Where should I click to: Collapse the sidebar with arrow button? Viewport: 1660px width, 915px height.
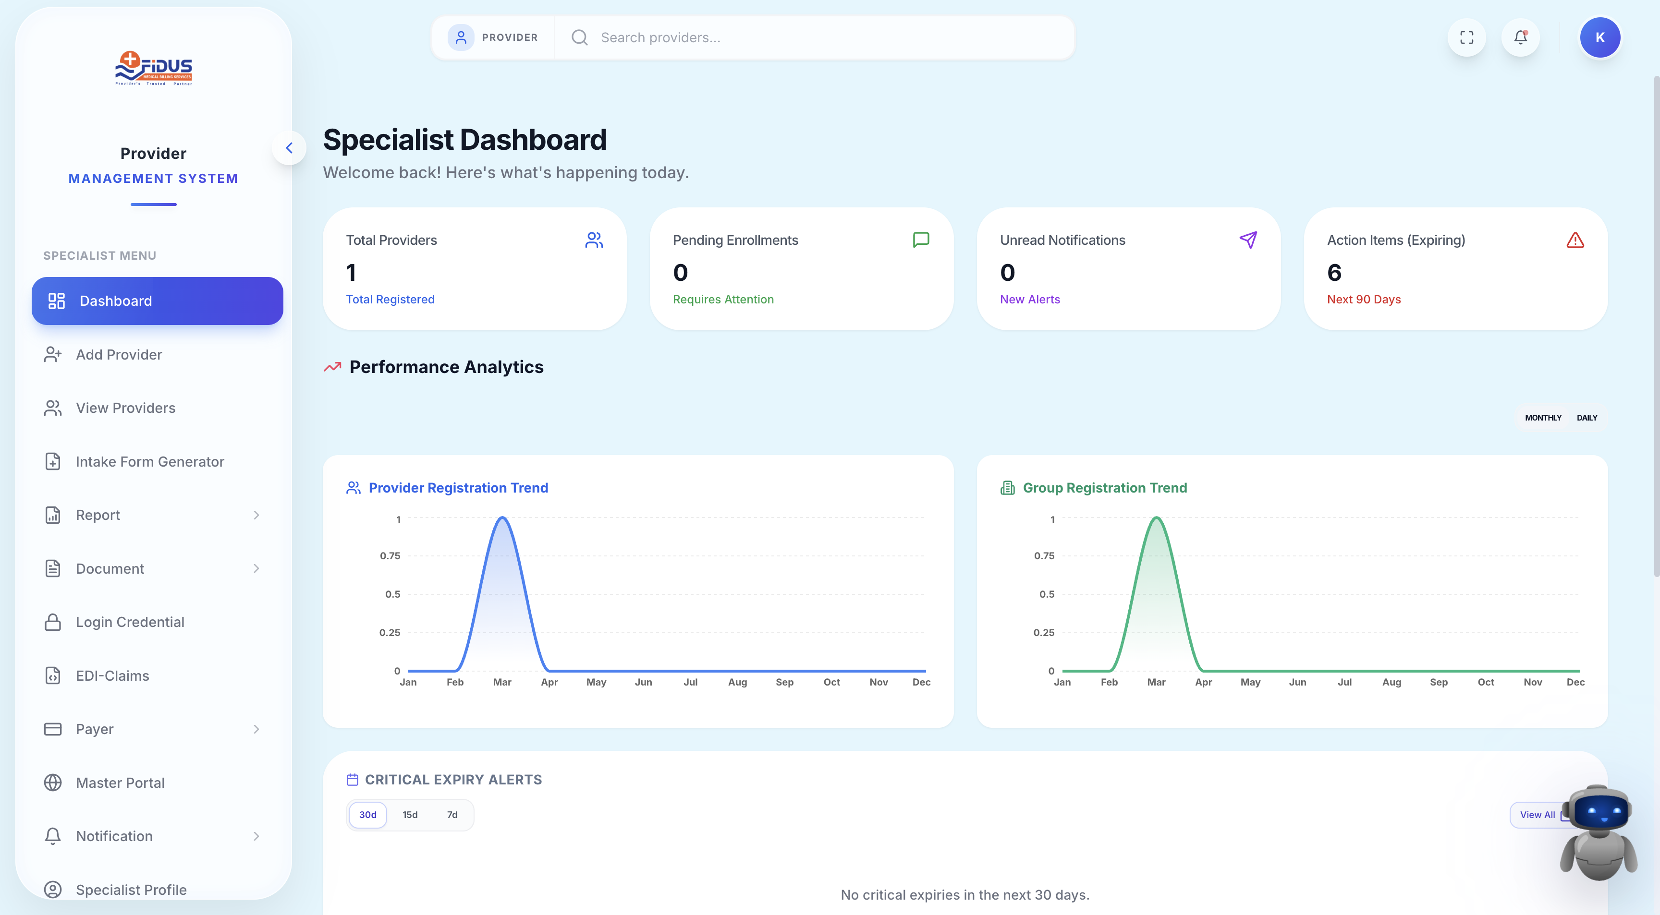pyautogui.click(x=289, y=148)
